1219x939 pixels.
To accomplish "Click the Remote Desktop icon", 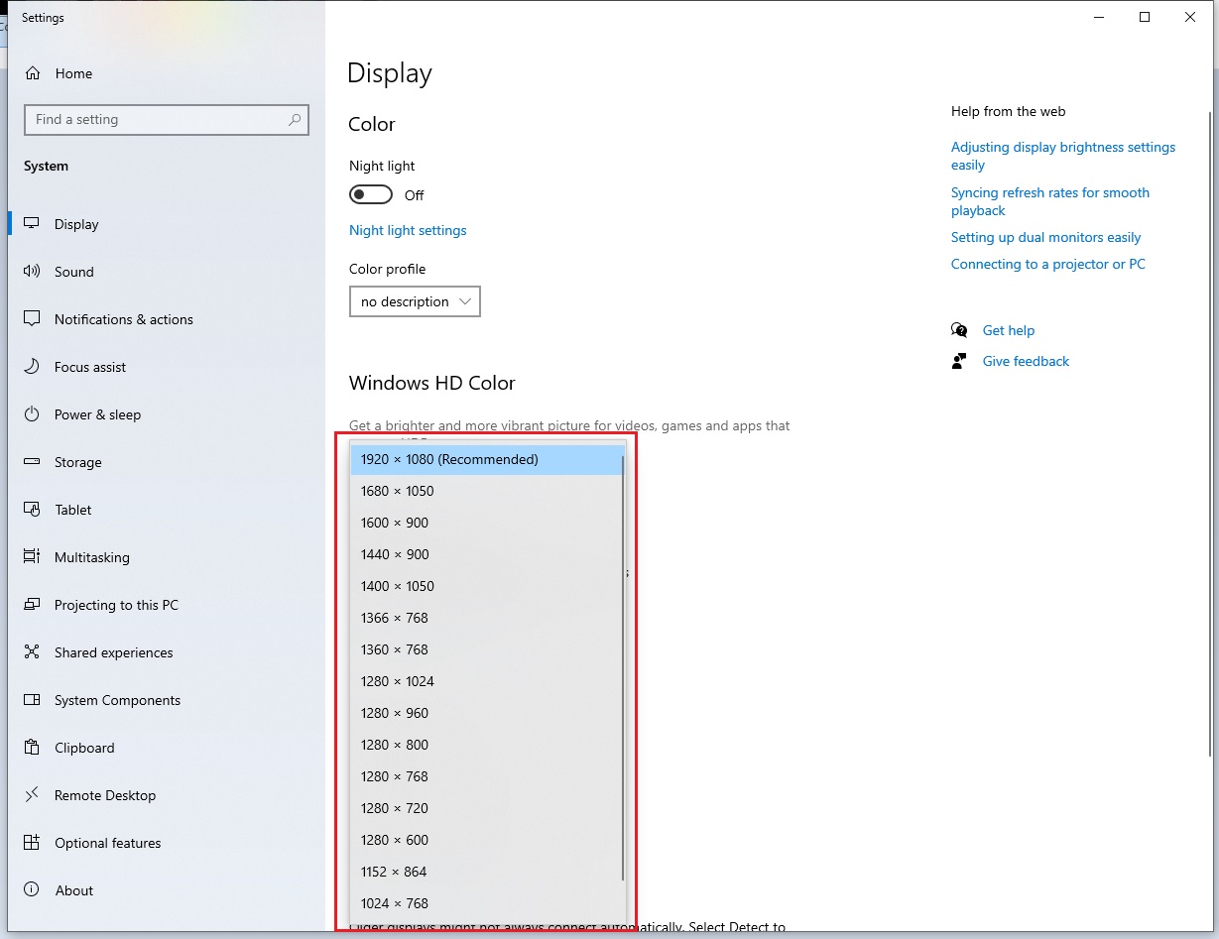I will pos(33,795).
